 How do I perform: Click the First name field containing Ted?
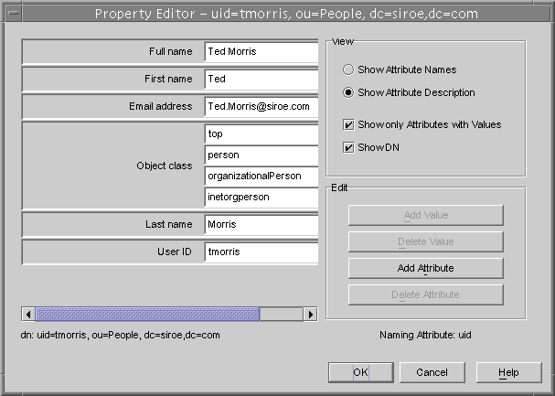coord(261,79)
